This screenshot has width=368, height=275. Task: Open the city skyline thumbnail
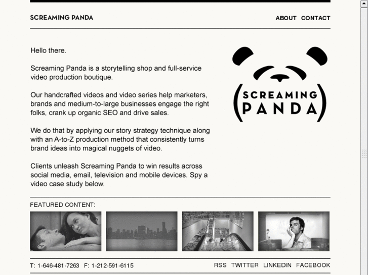click(142, 231)
